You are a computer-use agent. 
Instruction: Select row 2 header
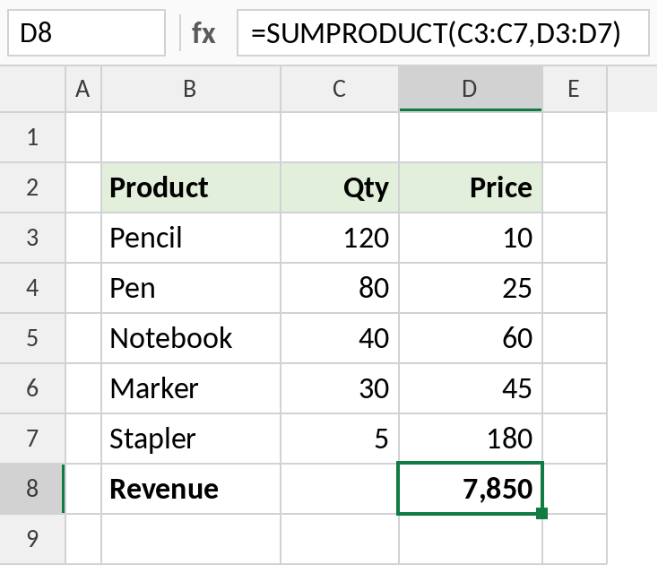(x=32, y=187)
